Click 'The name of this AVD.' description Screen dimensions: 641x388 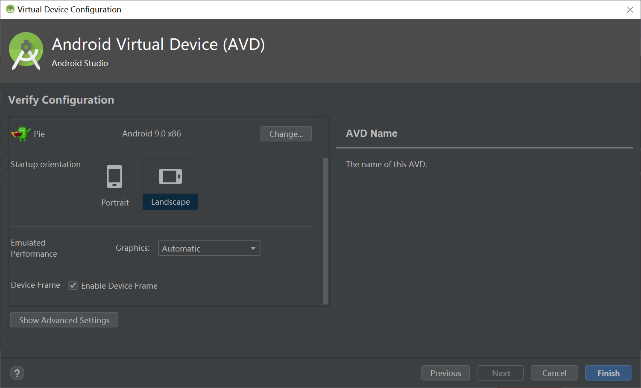coord(386,164)
